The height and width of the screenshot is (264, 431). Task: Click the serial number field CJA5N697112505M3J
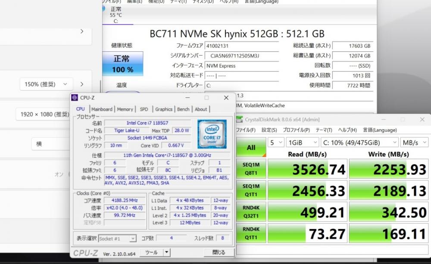(x=242, y=56)
